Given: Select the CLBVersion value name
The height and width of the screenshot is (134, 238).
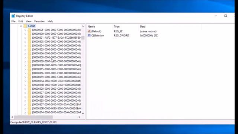Looking at the screenshot, I should (x=97, y=36).
